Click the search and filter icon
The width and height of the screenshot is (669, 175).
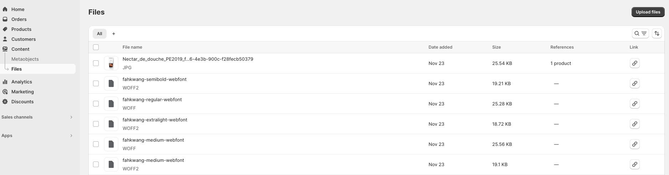(640, 33)
